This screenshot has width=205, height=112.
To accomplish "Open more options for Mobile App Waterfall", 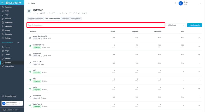I will click(x=199, y=38).
